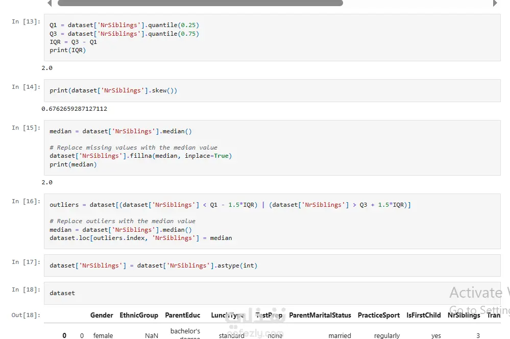
Task: Click the PracticeSport column header
Action: (x=379, y=315)
